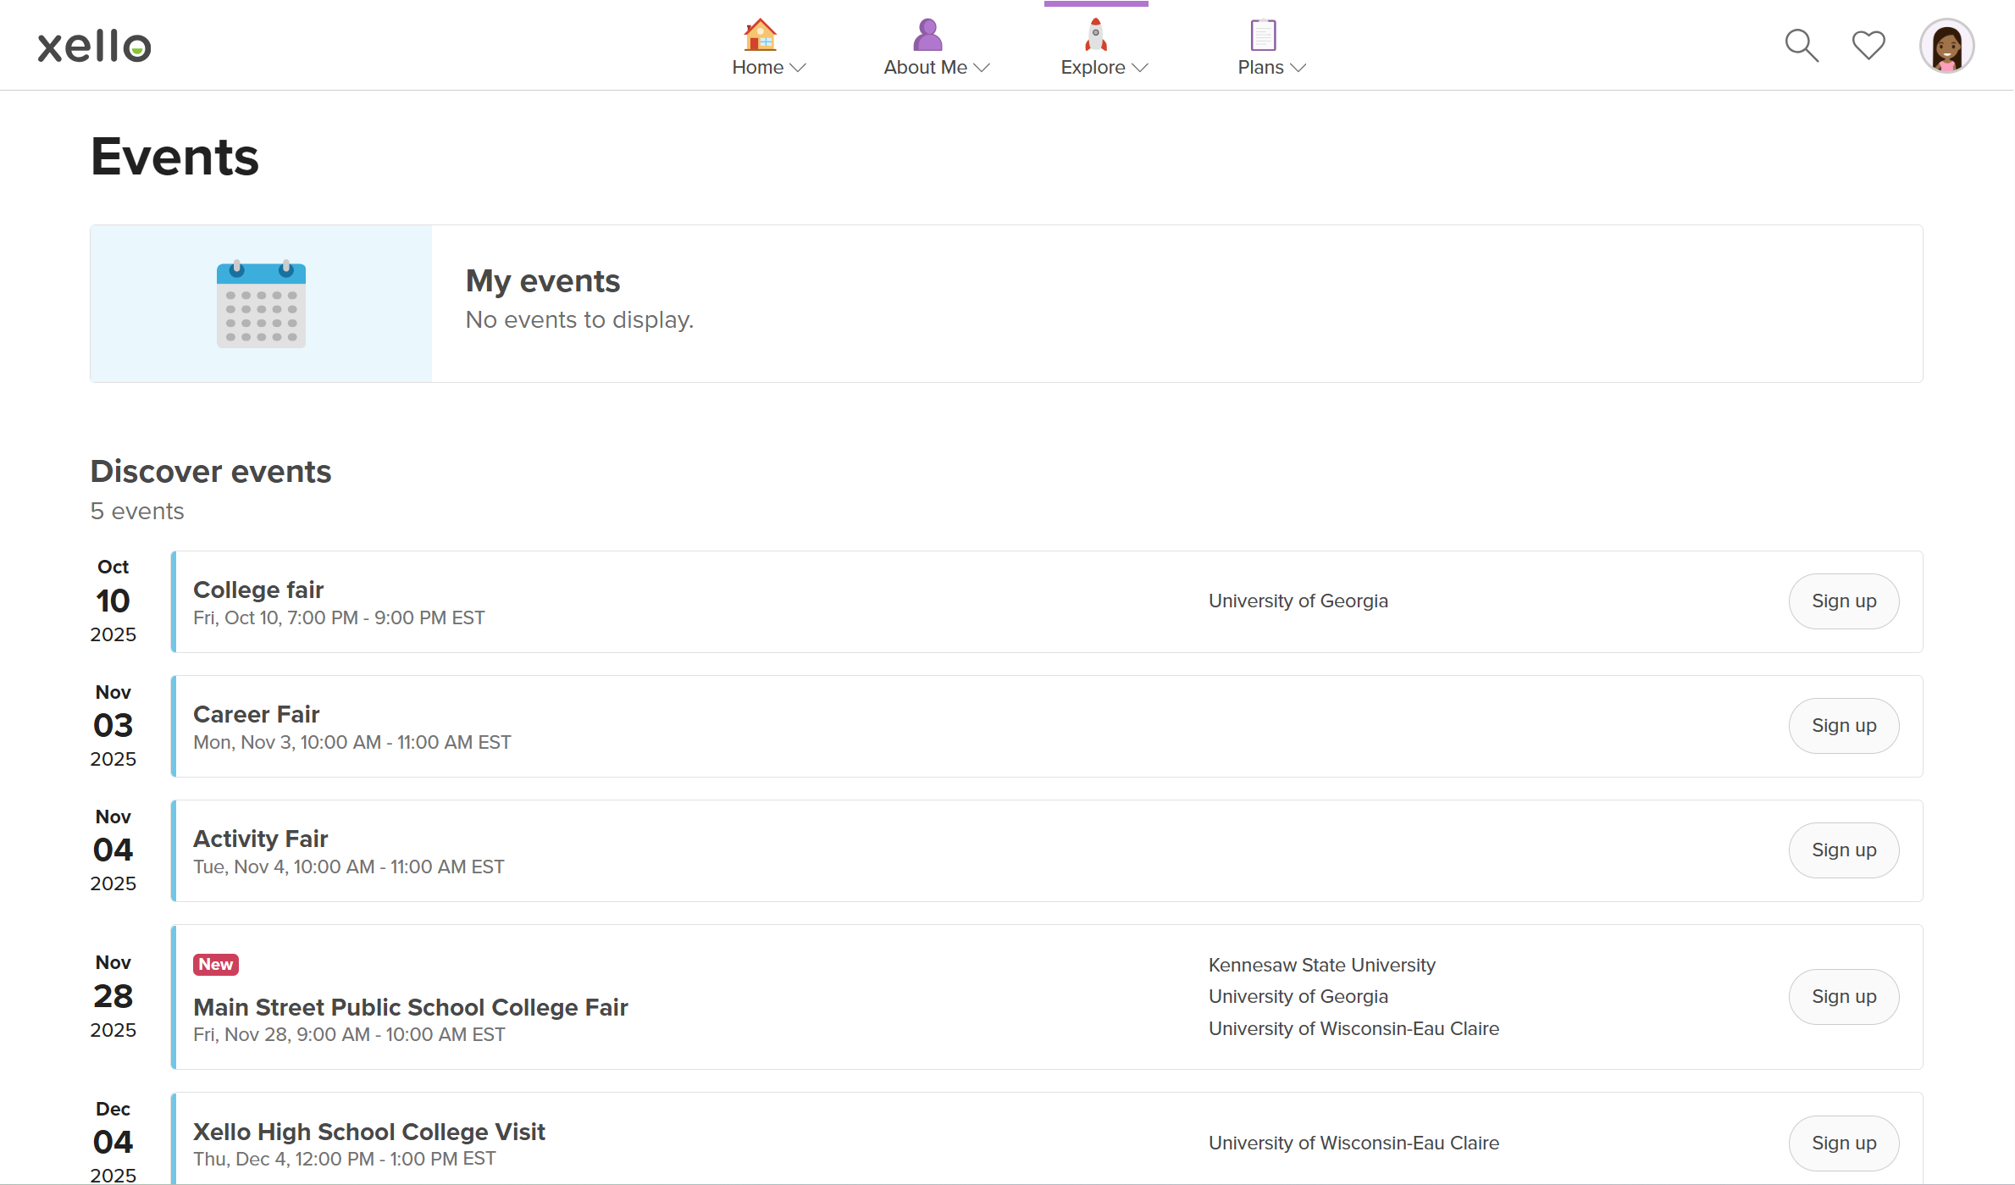Click the search magnifier icon
The height and width of the screenshot is (1185, 2015).
click(1801, 45)
